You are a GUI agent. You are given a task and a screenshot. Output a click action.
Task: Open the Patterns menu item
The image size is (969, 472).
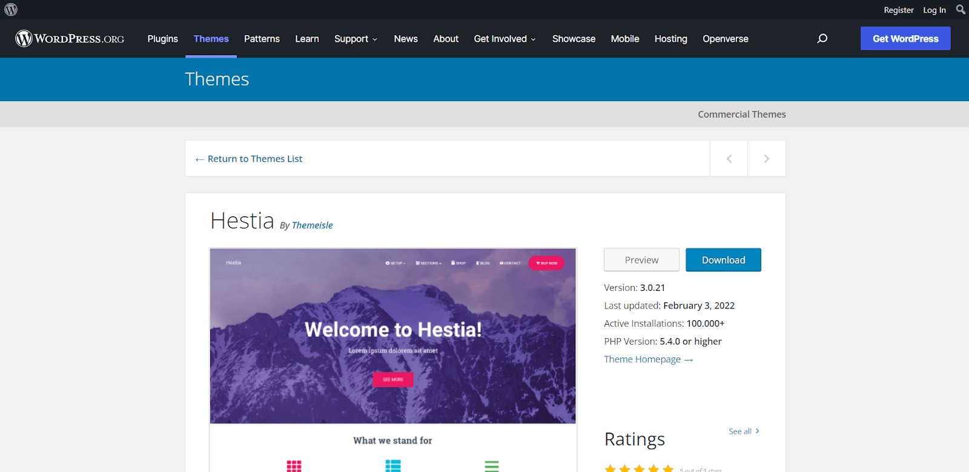point(262,39)
